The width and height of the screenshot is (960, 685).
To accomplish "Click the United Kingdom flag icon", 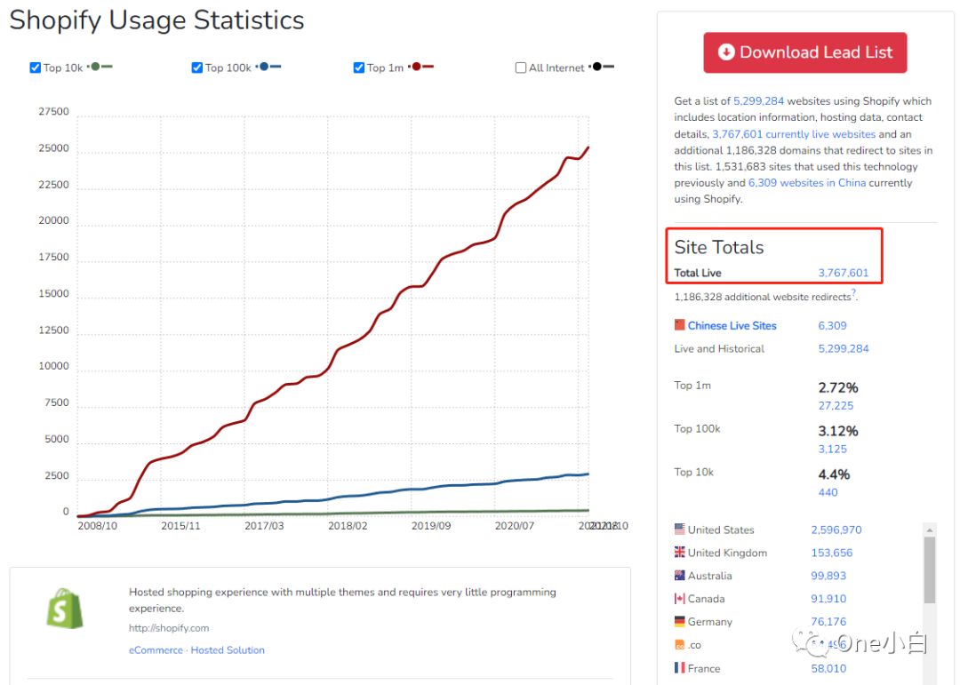I will click(x=680, y=553).
